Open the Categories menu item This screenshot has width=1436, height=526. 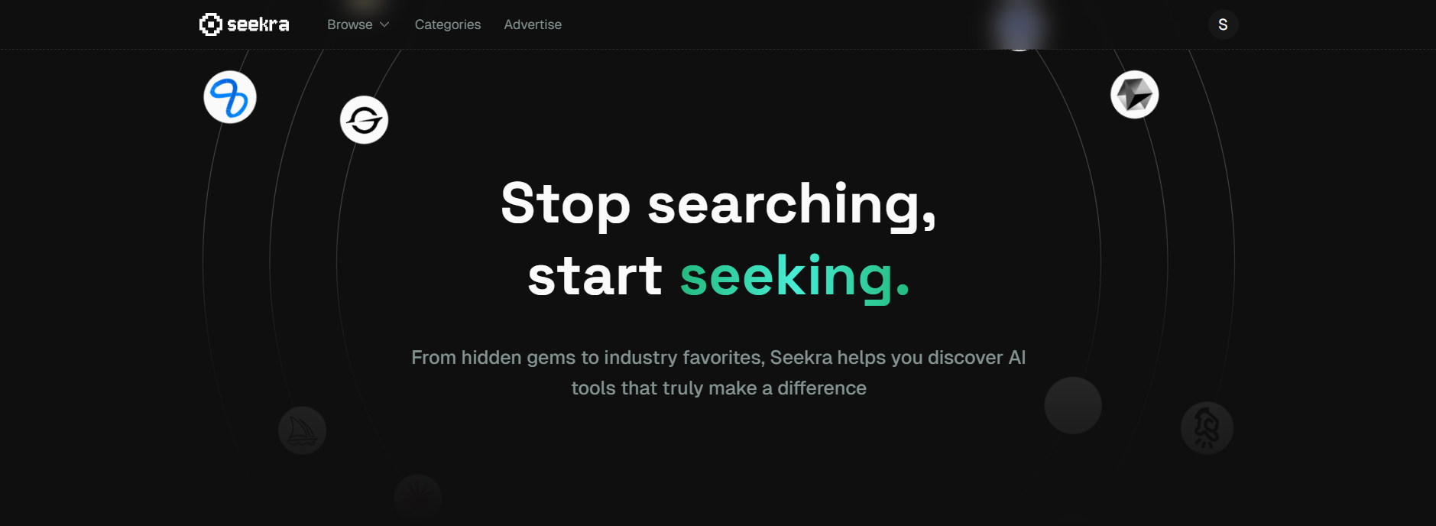(447, 24)
